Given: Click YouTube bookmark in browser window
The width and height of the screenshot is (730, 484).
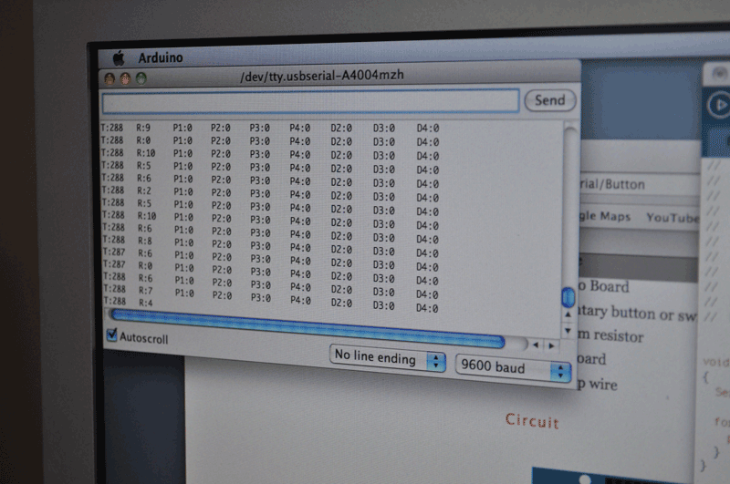Looking at the screenshot, I should (x=673, y=218).
